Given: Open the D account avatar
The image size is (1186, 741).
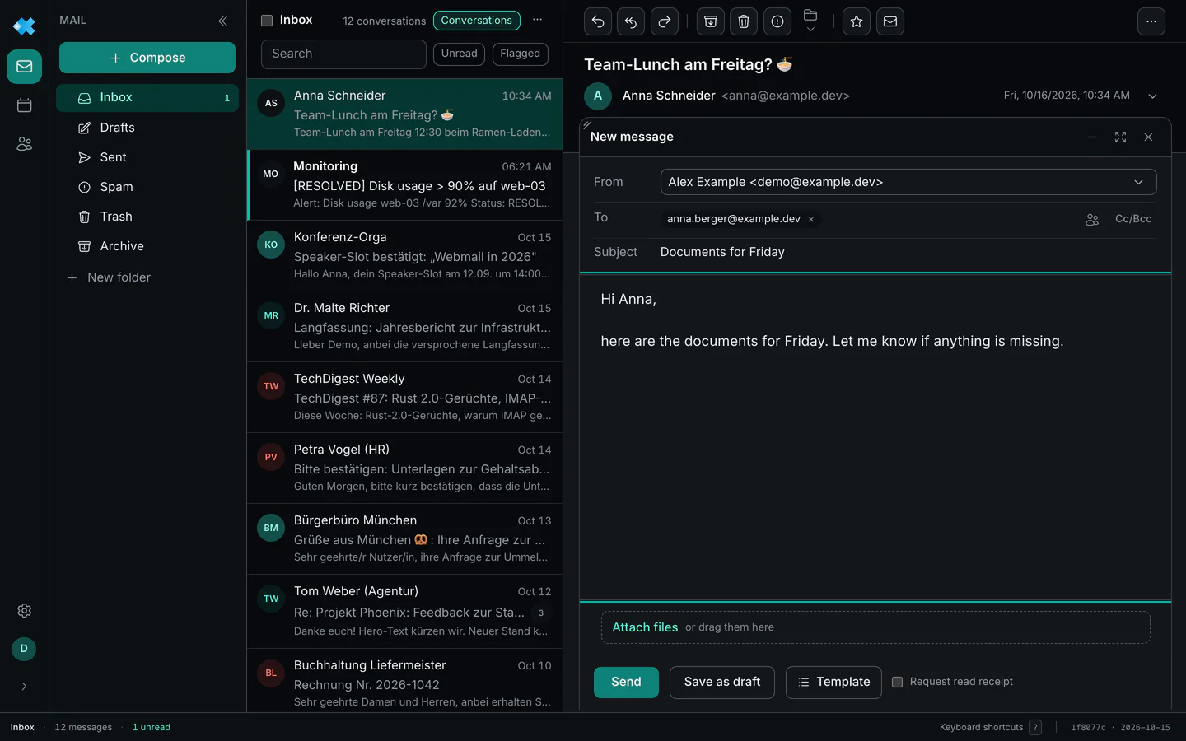Looking at the screenshot, I should tap(24, 649).
